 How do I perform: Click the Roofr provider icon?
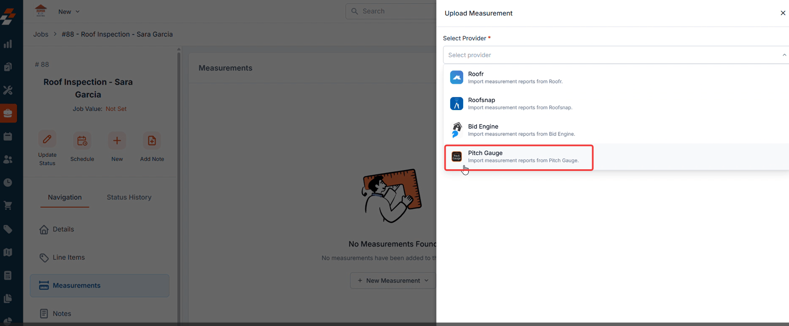[456, 78]
